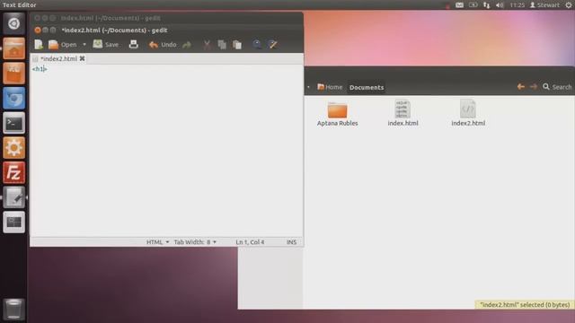Open the Ubuntu Dash home launcher

tap(14, 23)
